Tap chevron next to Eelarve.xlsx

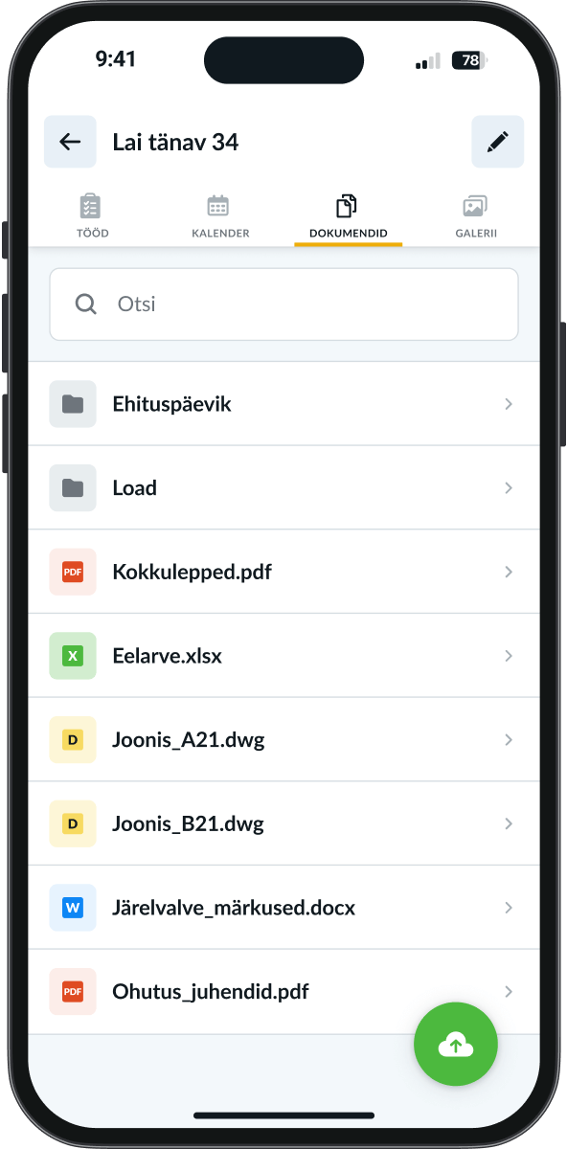click(509, 656)
